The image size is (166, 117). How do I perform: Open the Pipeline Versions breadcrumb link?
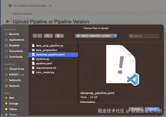pyautogui.click(x=22, y=14)
